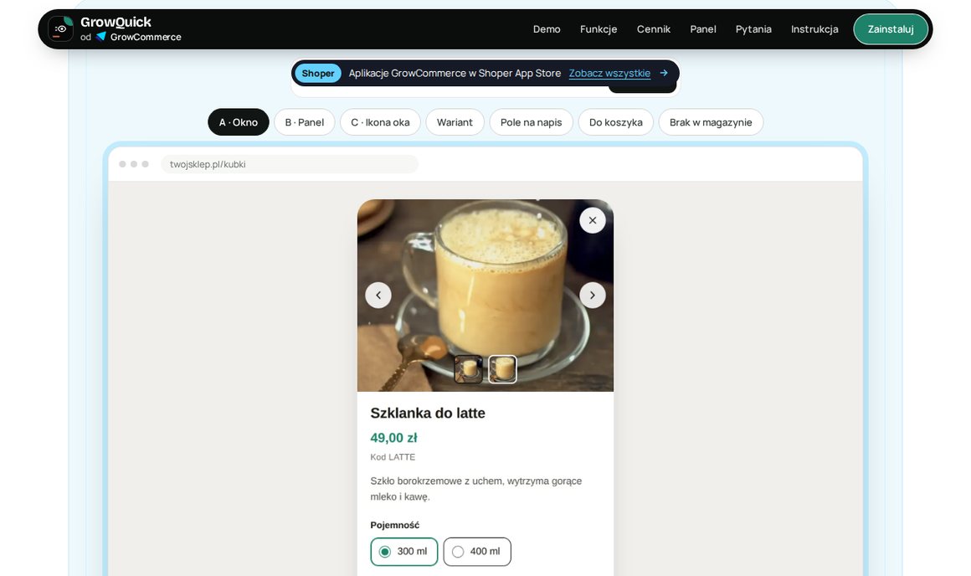
Task: Click the Shoper badge
Action: pyautogui.click(x=318, y=73)
